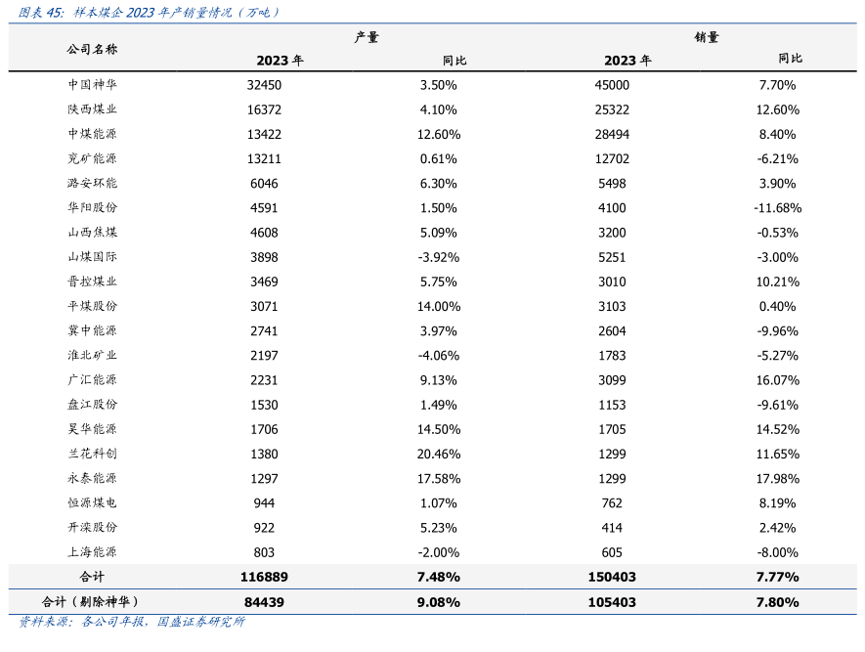Select 广汇能源 sales growth 16.07%
Image resolution: width=865 pixels, height=652 pixels.
[778, 380]
